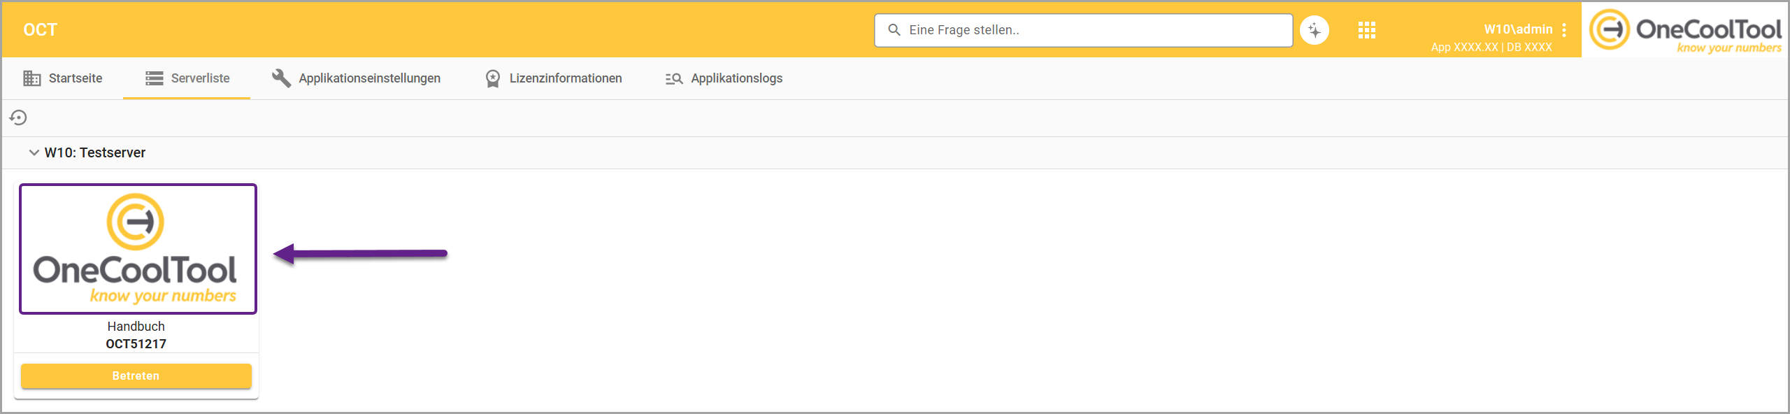Click the OCT title in the header
This screenshot has height=414, width=1790.
pos(40,29)
